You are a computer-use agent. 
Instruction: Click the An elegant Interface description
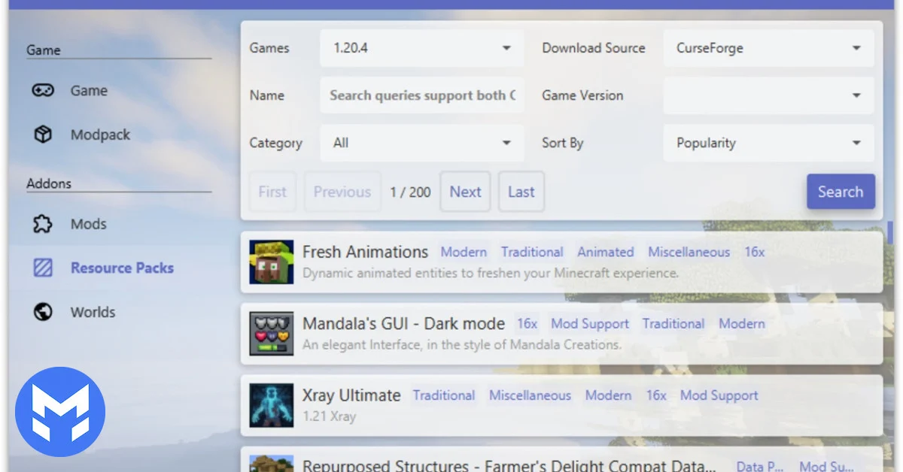pyautogui.click(x=462, y=345)
